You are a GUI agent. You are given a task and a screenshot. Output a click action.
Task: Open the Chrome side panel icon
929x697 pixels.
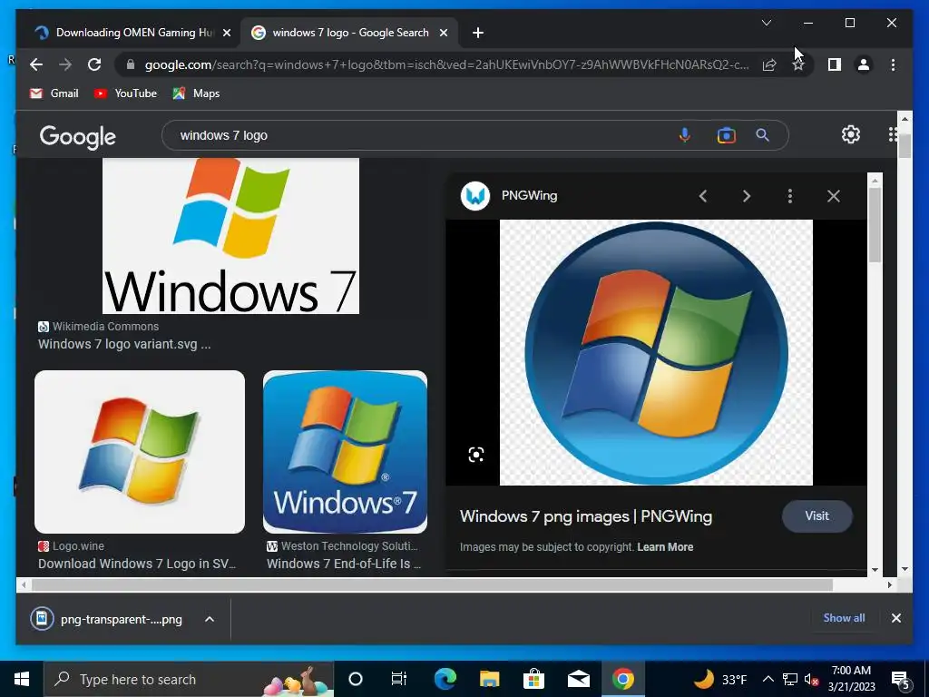pyautogui.click(x=835, y=64)
